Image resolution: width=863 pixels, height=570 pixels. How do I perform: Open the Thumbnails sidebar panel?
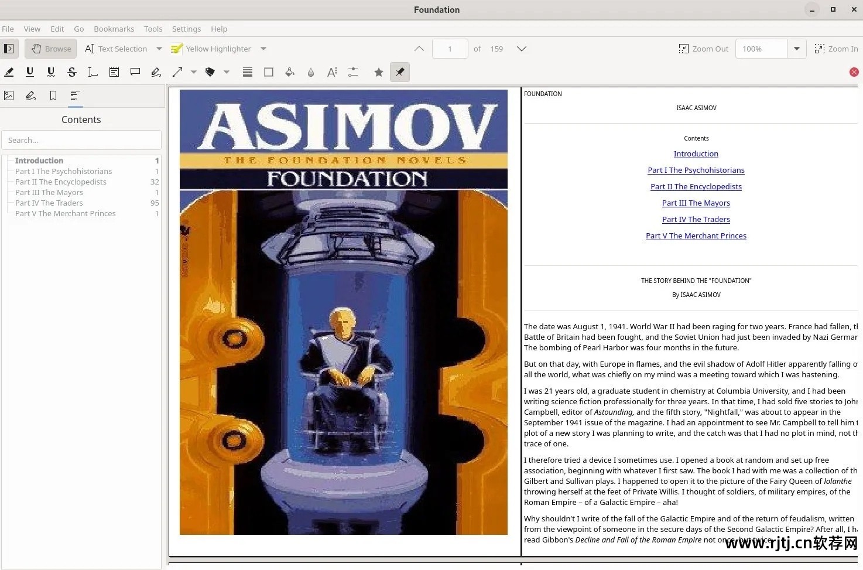pos(9,95)
